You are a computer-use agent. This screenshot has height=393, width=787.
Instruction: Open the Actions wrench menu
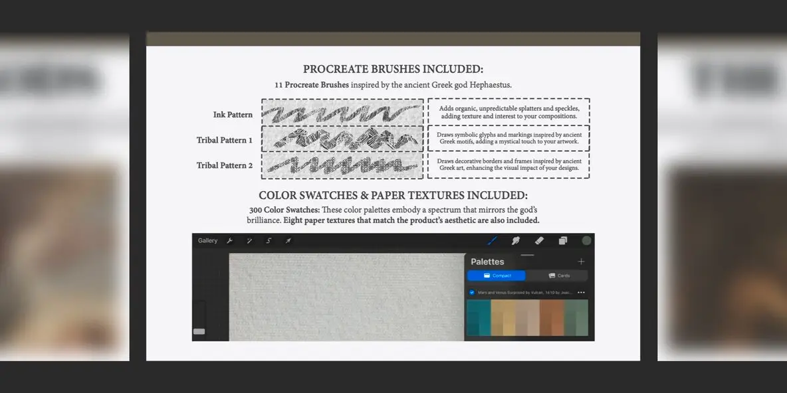[x=231, y=240]
